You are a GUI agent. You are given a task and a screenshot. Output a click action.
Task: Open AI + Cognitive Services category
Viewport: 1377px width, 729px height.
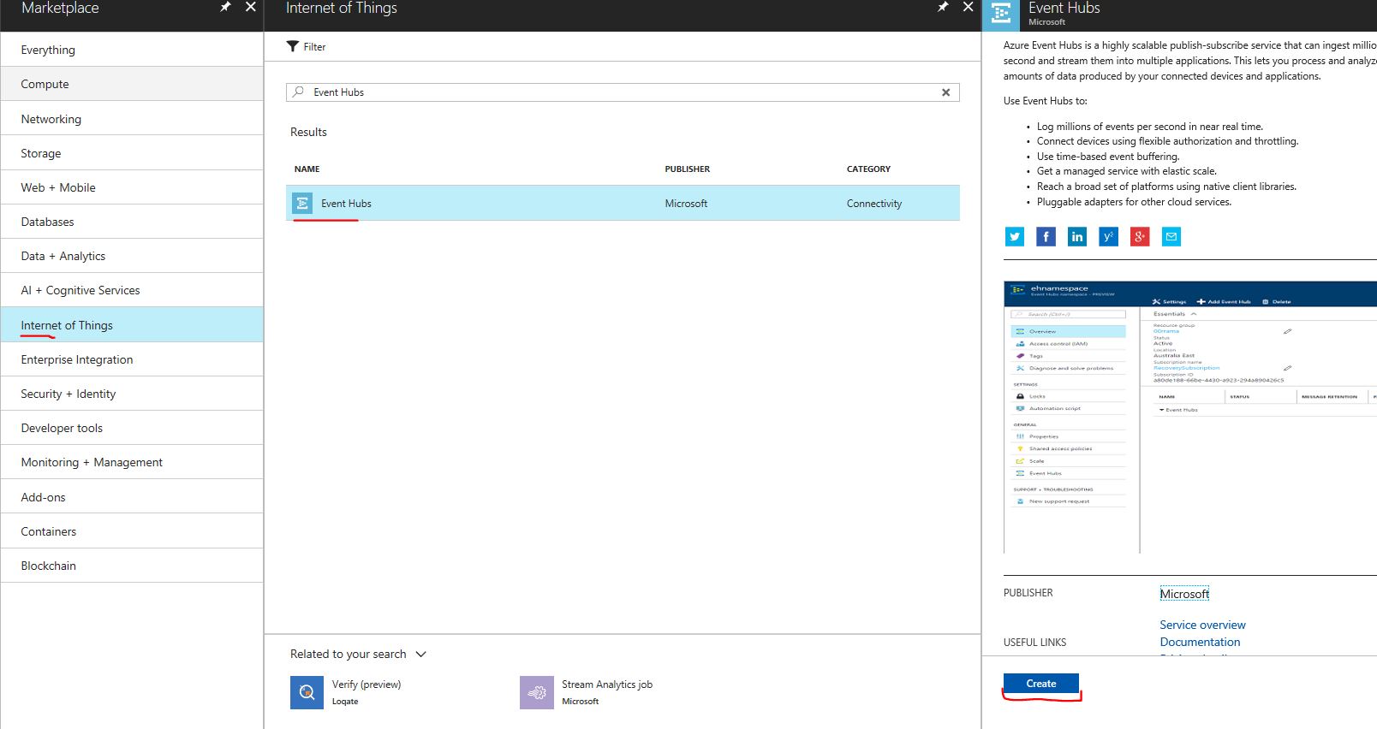[132, 290]
